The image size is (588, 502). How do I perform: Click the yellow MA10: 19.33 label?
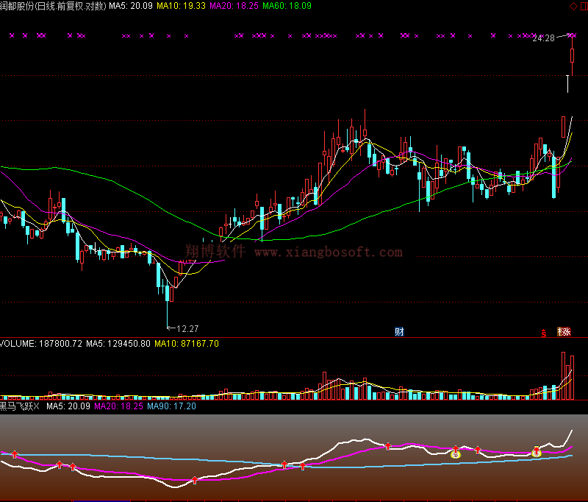[181, 6]
